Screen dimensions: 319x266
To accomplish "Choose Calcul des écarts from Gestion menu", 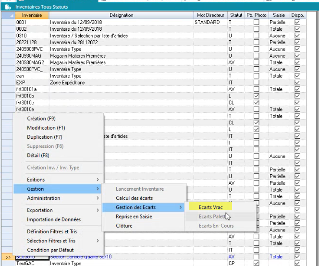I will point(134,198).
